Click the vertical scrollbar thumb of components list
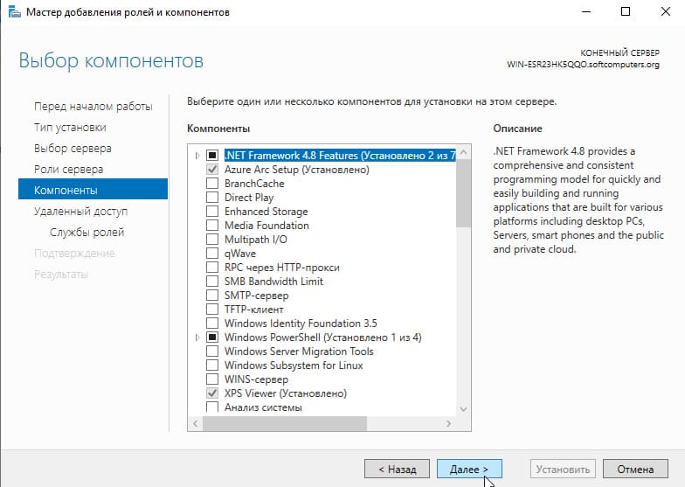Viewport: 685px width, 487px height. click(x=463, y=192)
